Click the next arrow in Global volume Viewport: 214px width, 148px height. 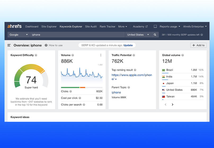(x=172, y=105)
